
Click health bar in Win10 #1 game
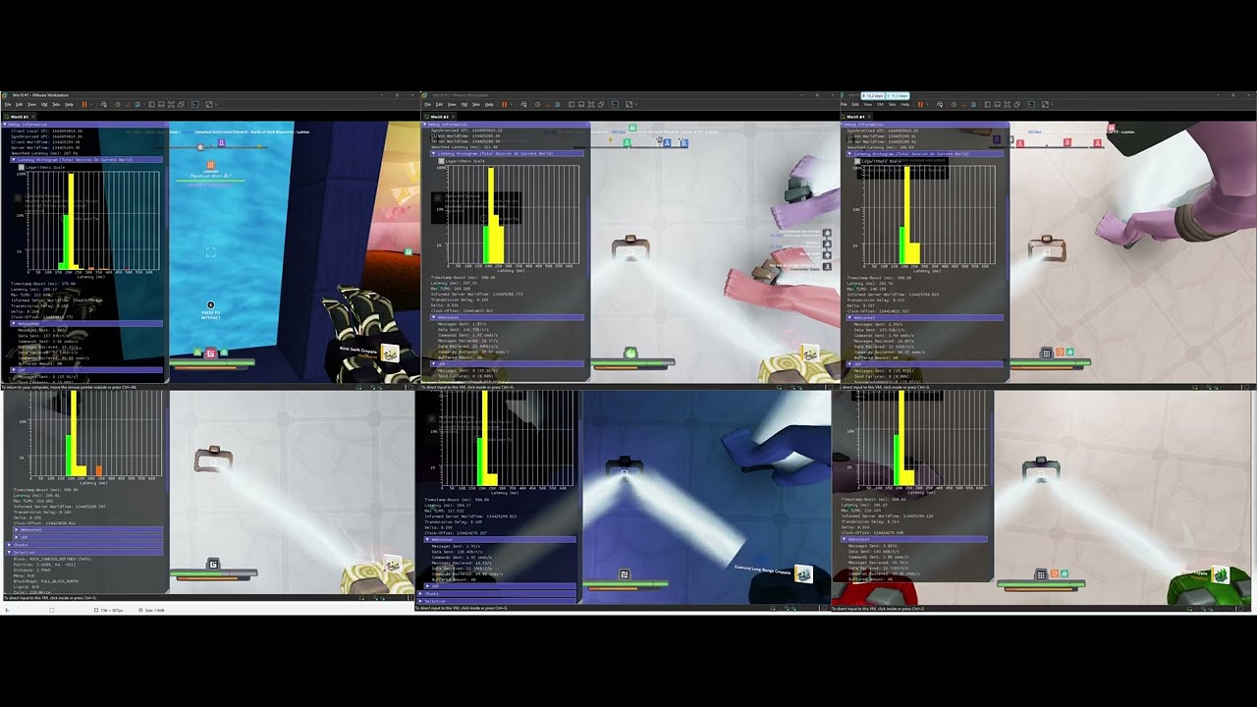pyautogui.click(x=212, y=362)
